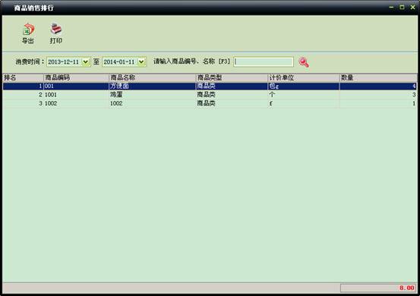420x296 pixels.
Task: Sort by 计价单位 column header
Action: pyautogui.click(x=304, y=77)
